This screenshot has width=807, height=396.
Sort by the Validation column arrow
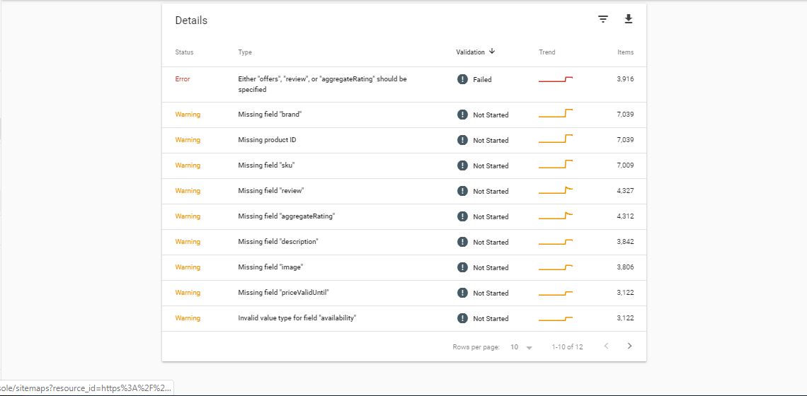492,52
